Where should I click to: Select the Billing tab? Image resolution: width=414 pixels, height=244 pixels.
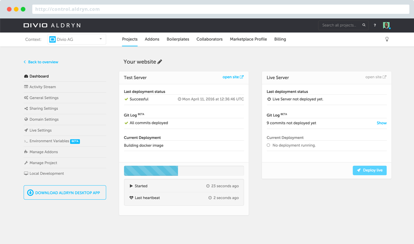click(280, 39)
